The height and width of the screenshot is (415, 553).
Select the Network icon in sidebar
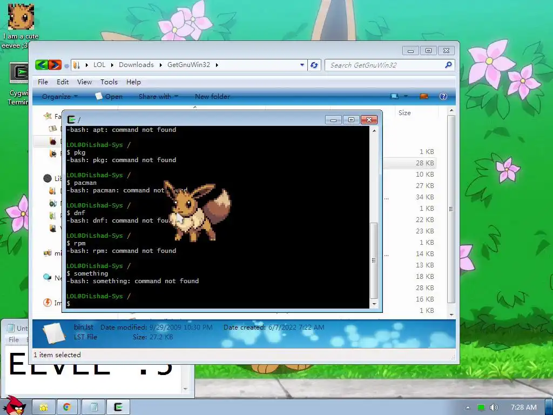pyautogui.click(x=48, y=277)
